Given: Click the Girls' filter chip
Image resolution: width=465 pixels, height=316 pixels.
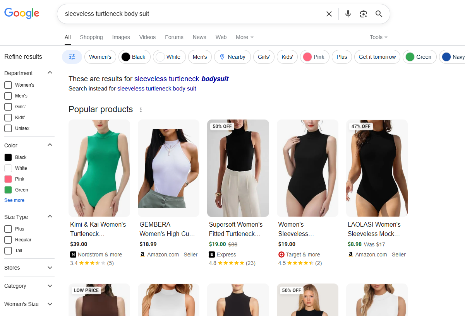Looking at the screenshot, I should tap(264, 57).
